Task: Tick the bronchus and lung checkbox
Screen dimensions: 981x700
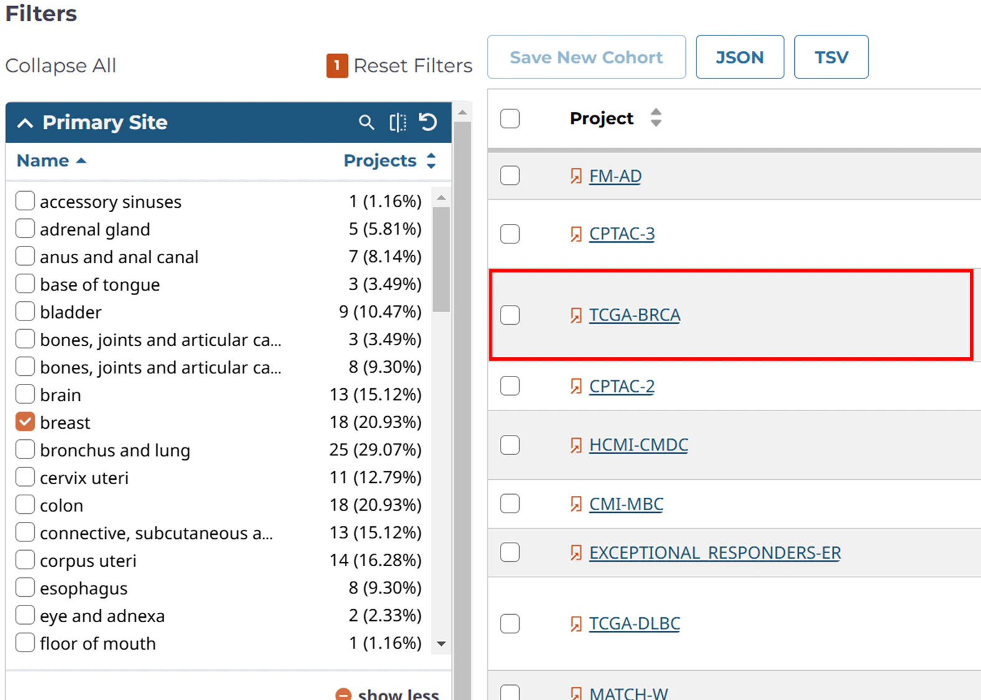Action: point(25,449)
